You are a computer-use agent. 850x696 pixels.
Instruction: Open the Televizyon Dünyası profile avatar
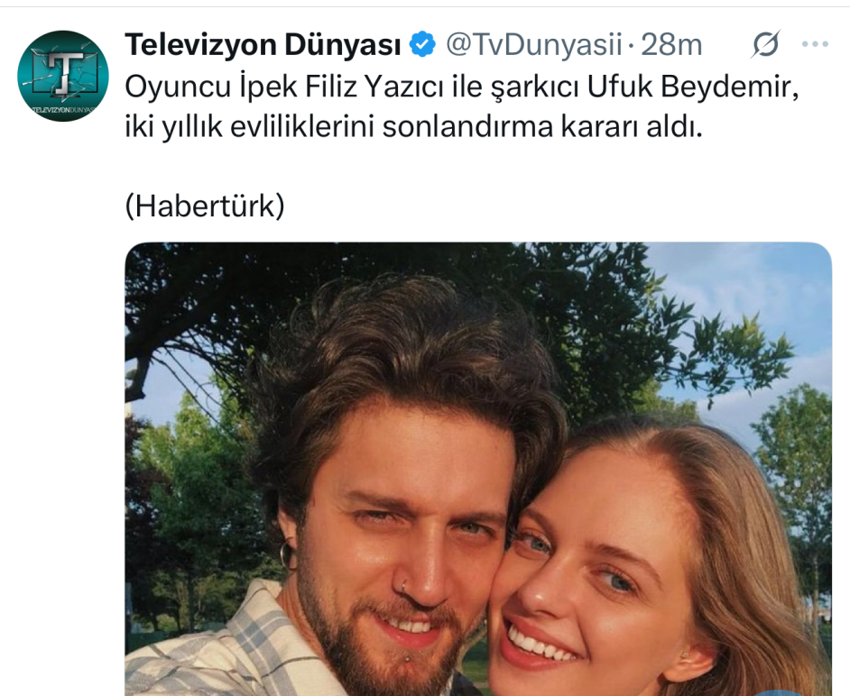[x=63, y=76]
